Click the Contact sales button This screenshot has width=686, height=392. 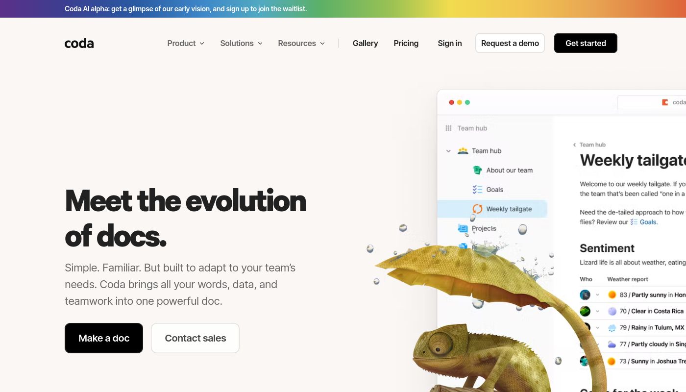[x=195, y=338]
